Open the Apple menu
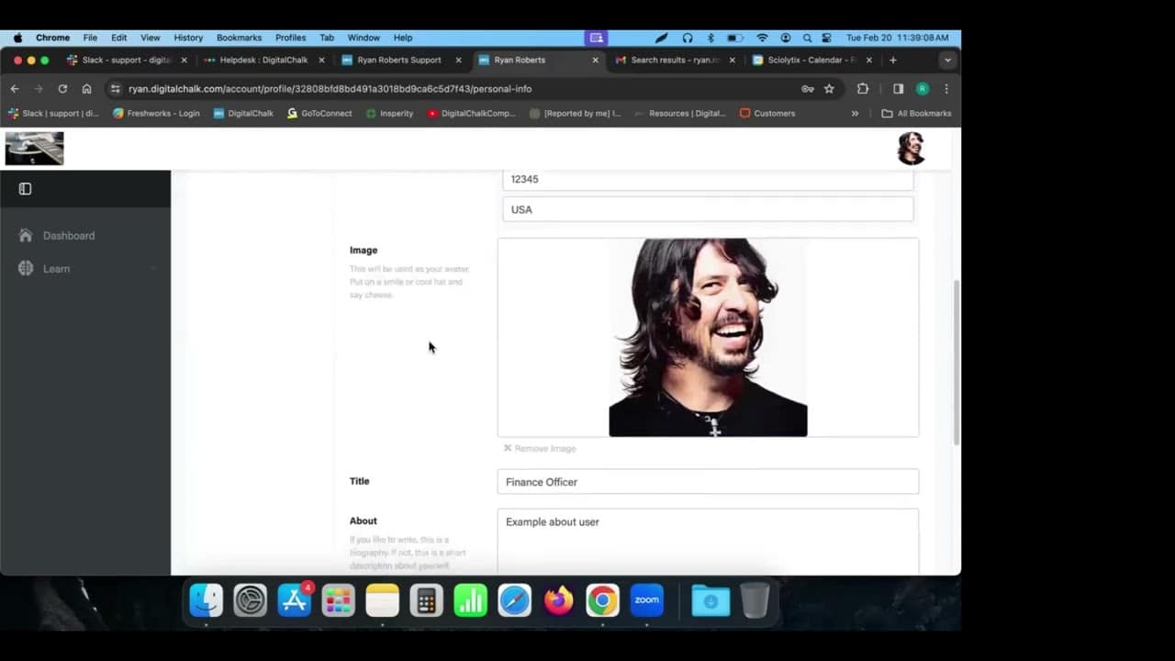This screenshot has height=661, width=1175. click(17, 38)
